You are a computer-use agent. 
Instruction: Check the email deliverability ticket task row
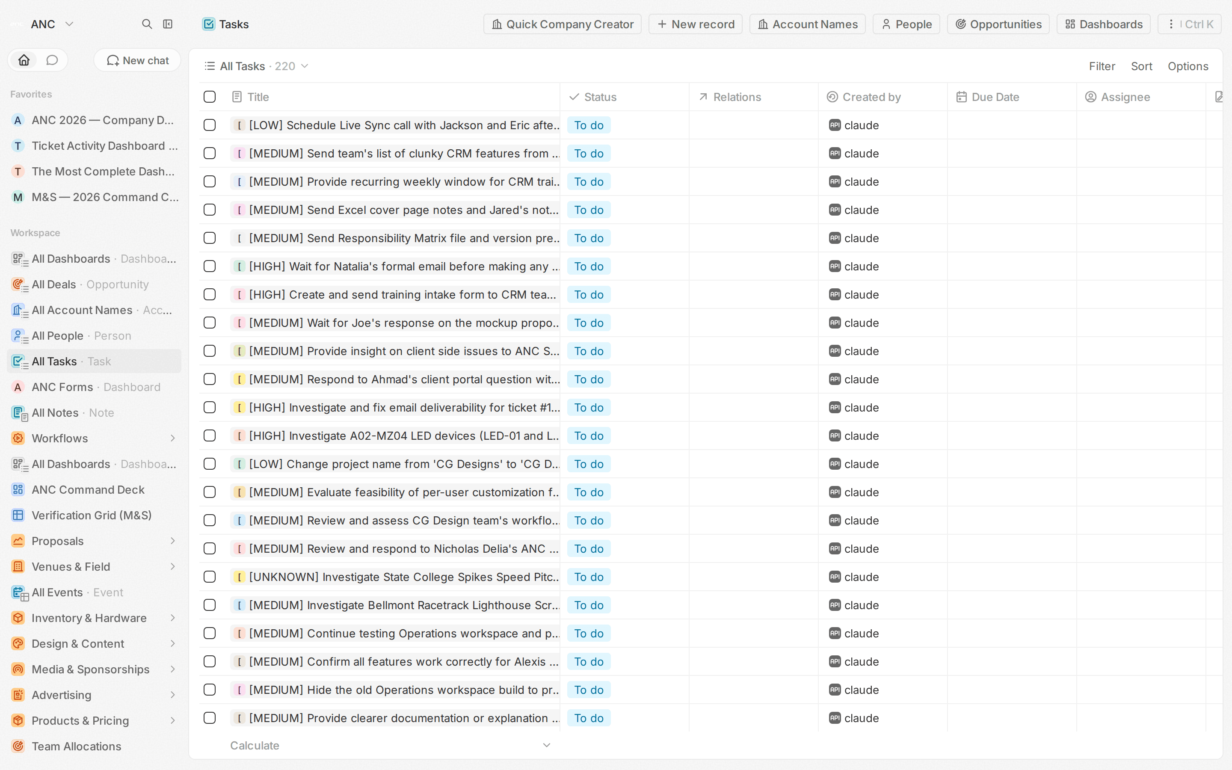[209, 407]
